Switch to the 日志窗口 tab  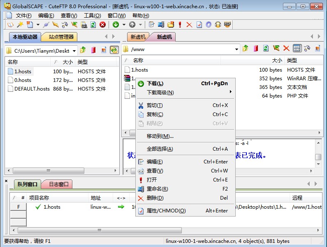[58, 184]
